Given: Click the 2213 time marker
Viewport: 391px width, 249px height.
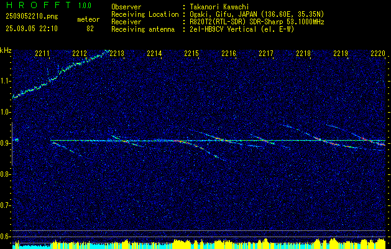Looking at the screenshot, I should point(117,53).
